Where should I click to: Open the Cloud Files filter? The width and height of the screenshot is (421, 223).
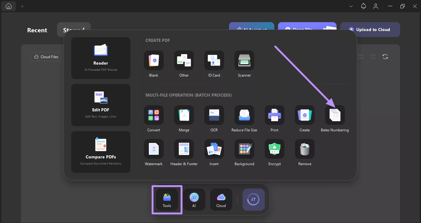pos(46,57)
